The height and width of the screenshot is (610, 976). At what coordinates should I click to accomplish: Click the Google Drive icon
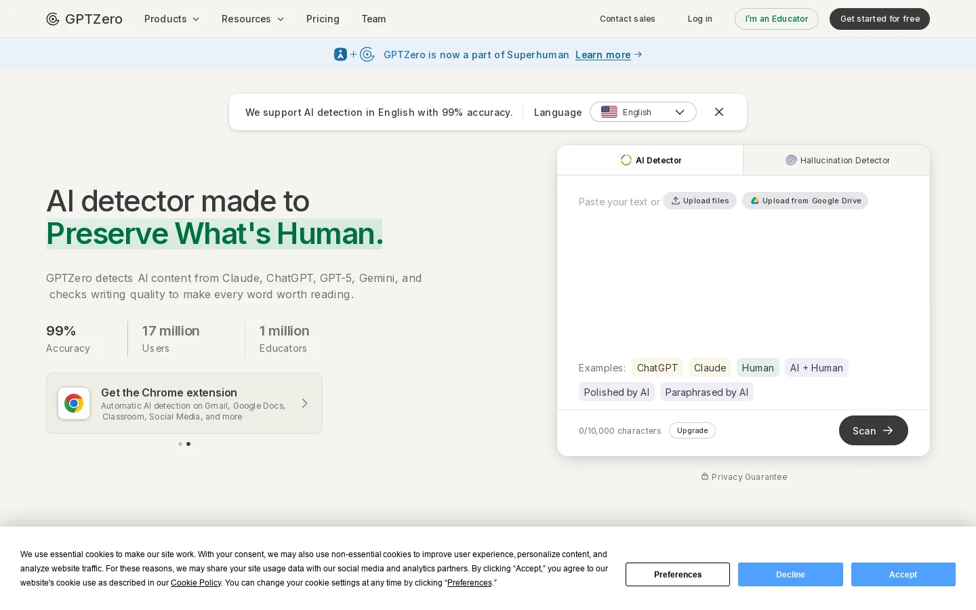[754, 201]
